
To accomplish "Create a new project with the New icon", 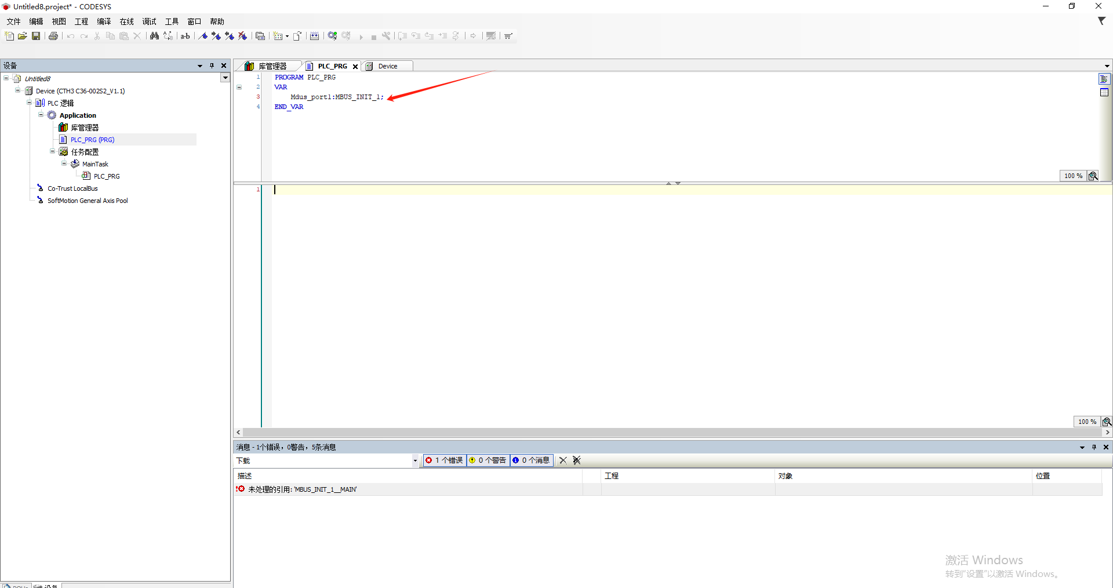I will coord(9,36).
